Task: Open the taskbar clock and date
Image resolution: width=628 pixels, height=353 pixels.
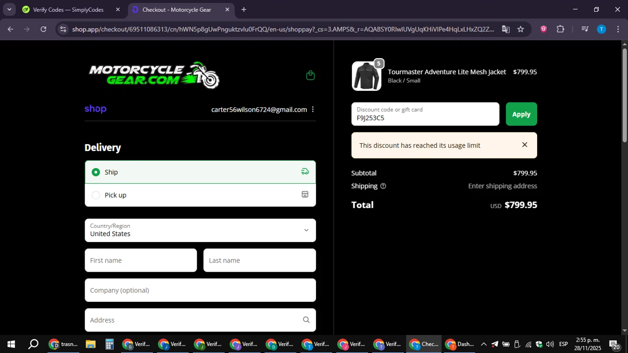Action: [x=588, y=344]
